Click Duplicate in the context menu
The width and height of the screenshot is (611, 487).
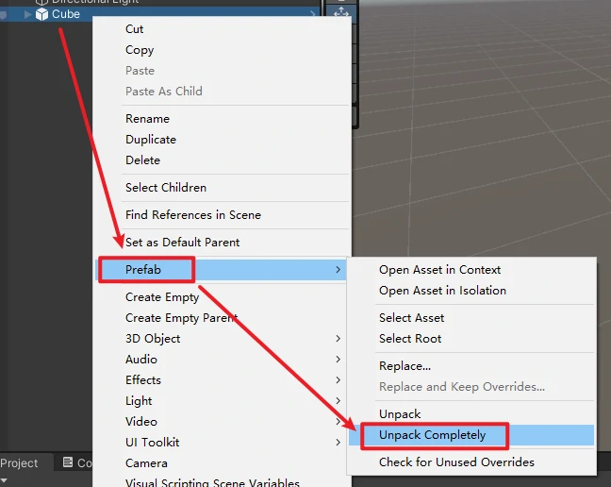[151, 140]
